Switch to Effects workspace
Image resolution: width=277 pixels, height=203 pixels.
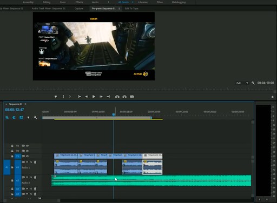coord(79,2)
